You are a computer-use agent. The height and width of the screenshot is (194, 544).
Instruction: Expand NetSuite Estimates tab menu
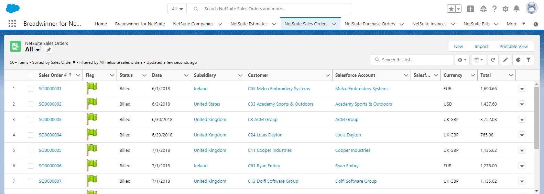click(x=274, y=24)
